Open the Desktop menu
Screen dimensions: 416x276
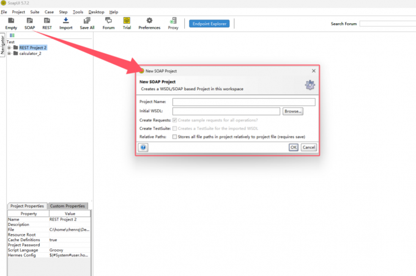[x=96, y=12]
